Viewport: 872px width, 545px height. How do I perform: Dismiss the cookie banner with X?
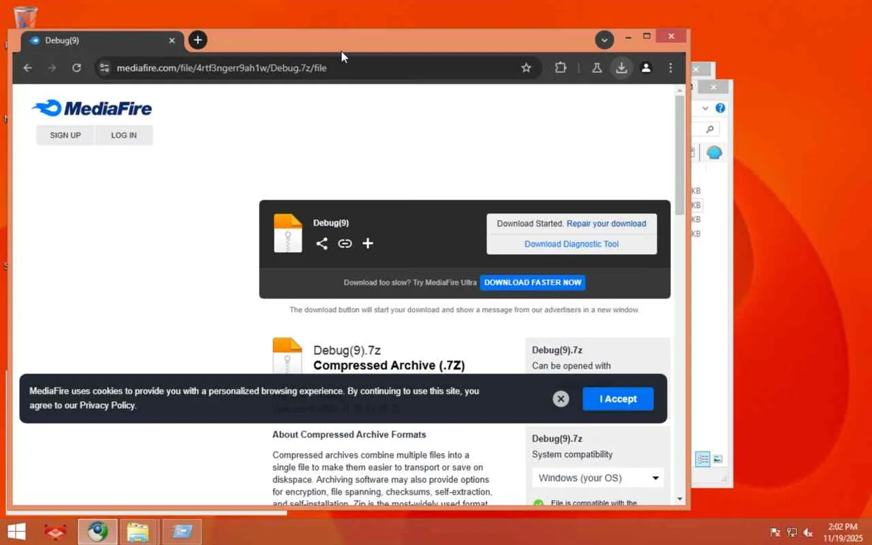(561, 399)
